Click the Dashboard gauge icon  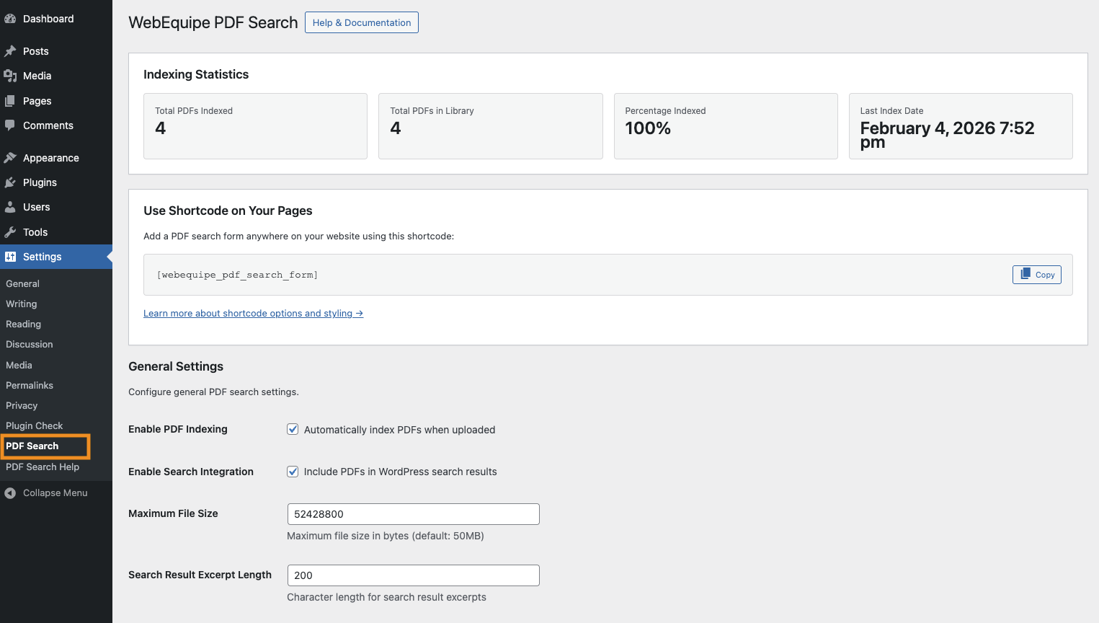point(10,19)
